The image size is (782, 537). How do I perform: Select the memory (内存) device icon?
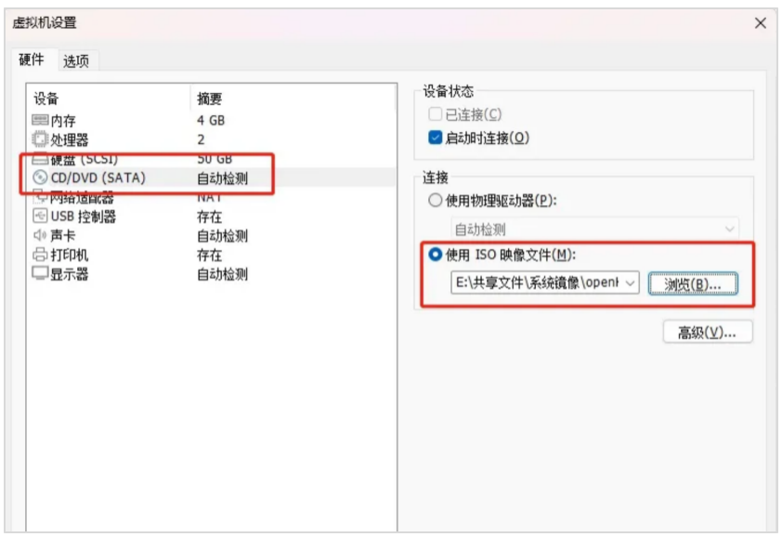coord(40,120)
